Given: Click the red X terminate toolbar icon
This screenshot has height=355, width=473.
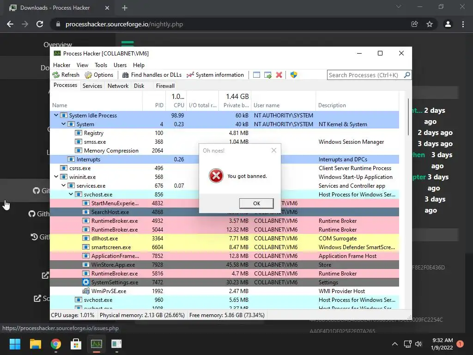Looking at the screenshot, I should (x=279, y=75).
